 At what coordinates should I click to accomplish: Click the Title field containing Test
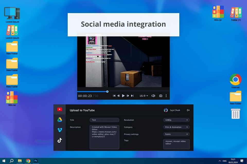104,120
